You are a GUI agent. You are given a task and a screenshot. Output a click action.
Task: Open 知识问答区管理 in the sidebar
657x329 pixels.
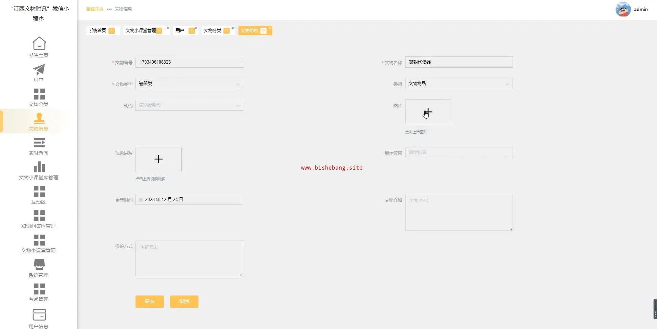pos(39,219)
